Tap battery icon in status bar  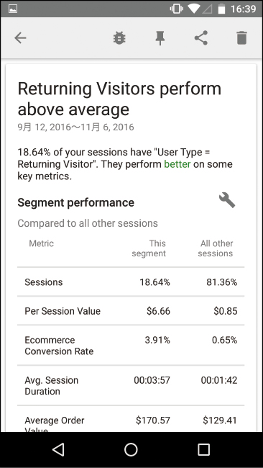[x=221, y=9]
